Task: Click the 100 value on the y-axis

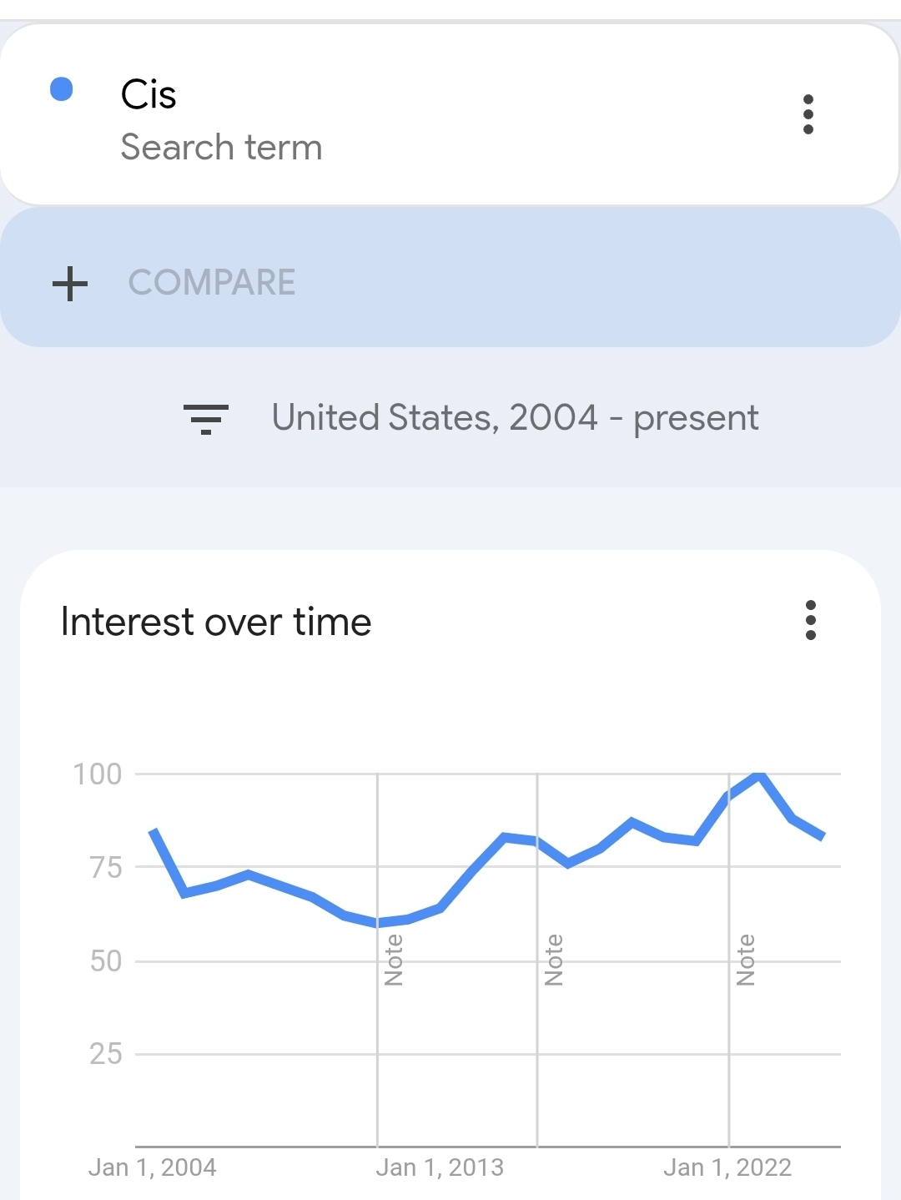Action: [x=98, y=774]
